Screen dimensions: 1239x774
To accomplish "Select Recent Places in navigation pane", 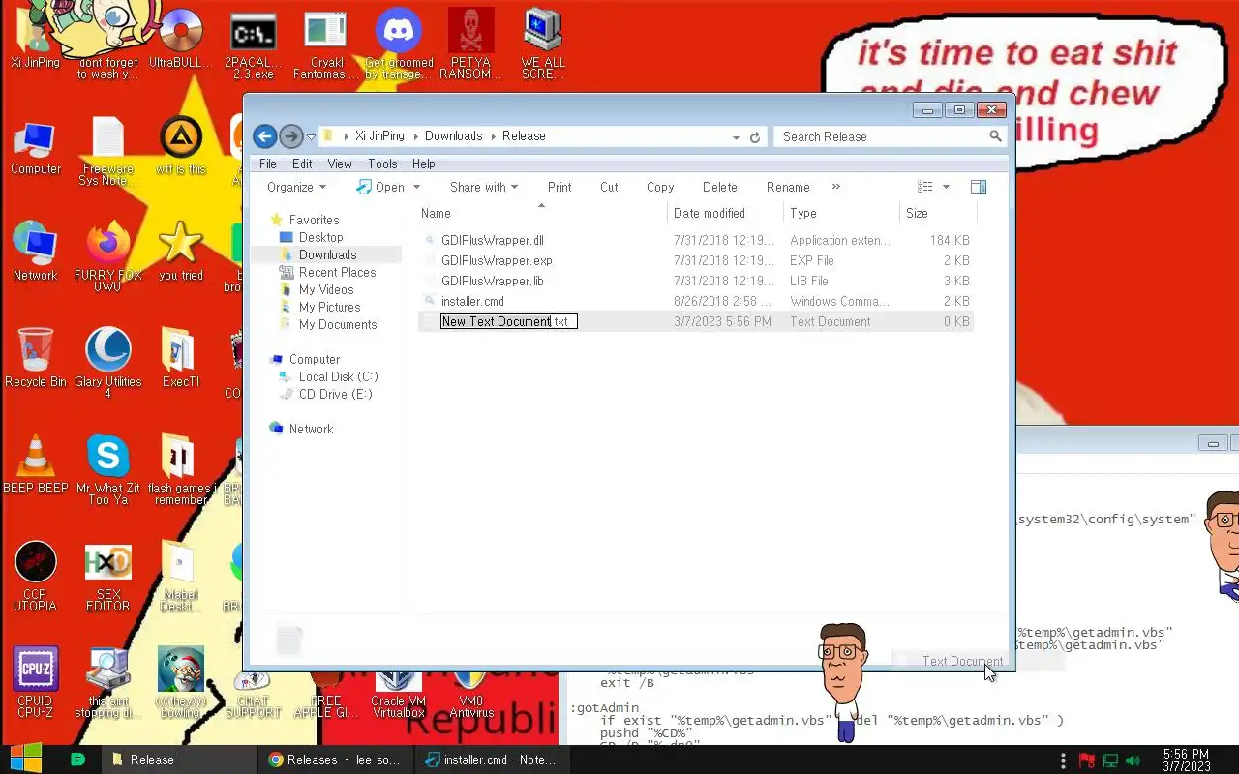I will coord(337,272).
